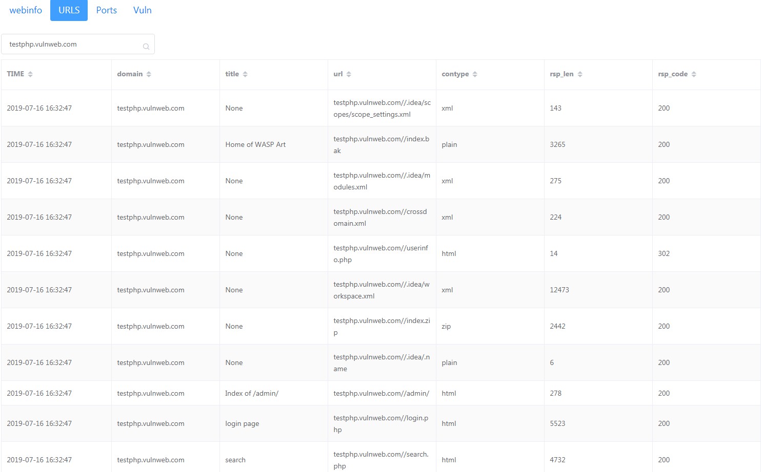Click the userinfo.php URL cell
Screen dimensions: 761x472
(382, 253)
